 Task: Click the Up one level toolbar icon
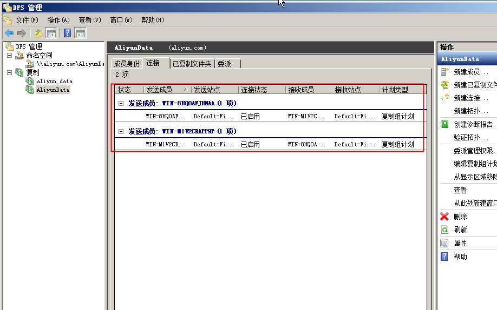(38, 33)
